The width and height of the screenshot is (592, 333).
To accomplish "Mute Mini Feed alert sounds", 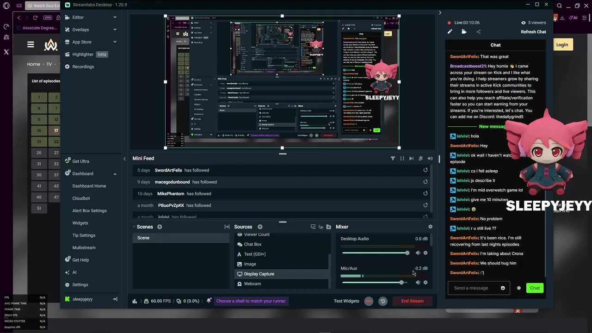I will pyautogui.click(x=430, y=158).
